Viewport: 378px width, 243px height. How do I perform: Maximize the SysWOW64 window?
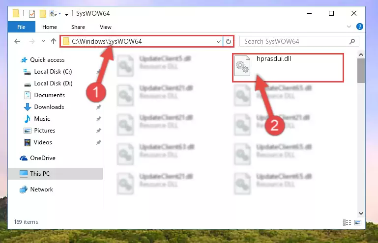pos(331,13)
